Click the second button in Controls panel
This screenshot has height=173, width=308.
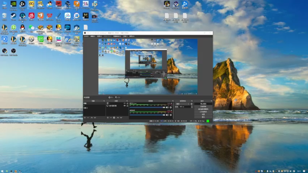pos(203,106)
